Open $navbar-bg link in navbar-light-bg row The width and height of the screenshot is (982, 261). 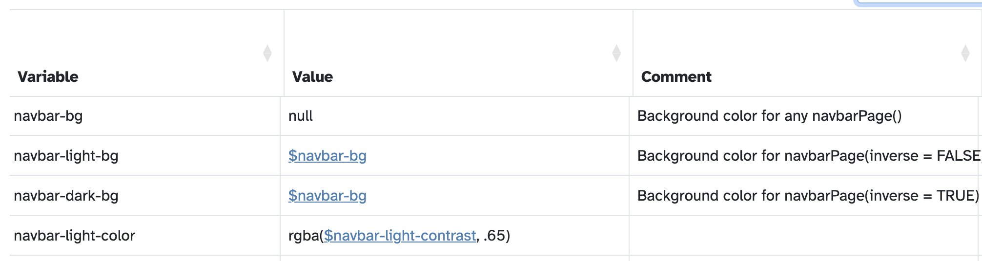[x=327, y=156]
